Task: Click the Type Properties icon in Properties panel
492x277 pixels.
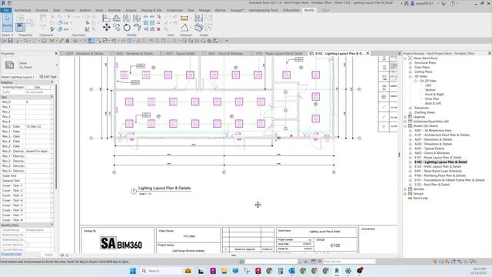Action: point(20,18)
